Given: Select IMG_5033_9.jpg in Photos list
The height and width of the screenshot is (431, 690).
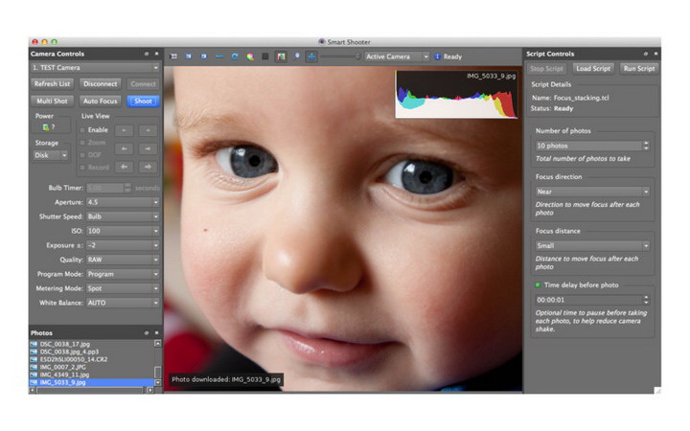Looking at the screenshot, I should 92,382.
